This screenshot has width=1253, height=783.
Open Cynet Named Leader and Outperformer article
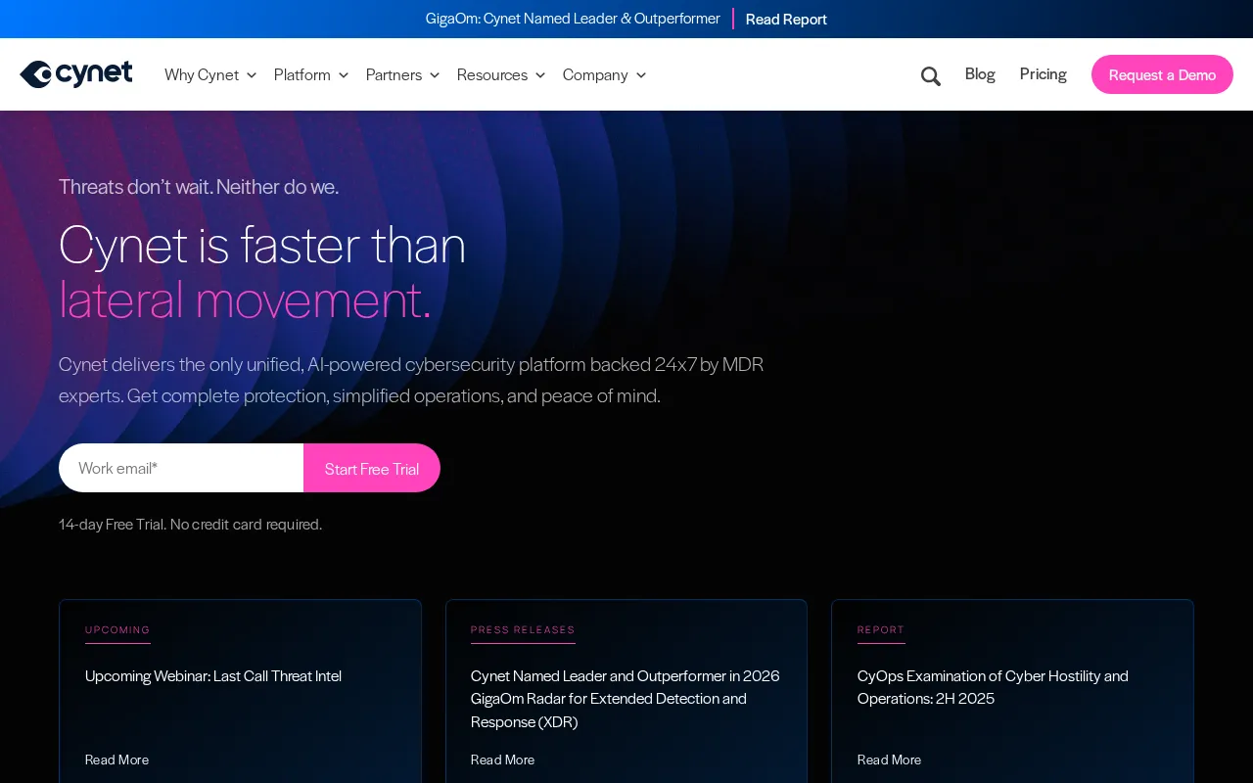[626, 699]
